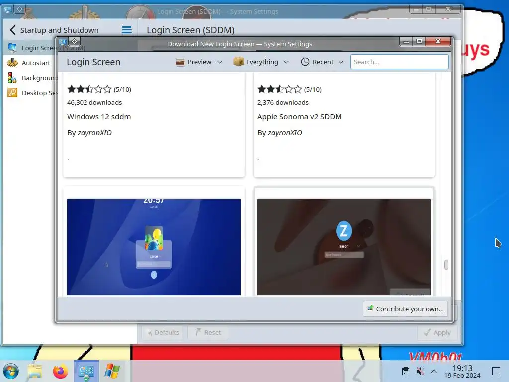Click the 2,376 downloads text
Screen dimensions: 509x382
(x=283, y=102)
